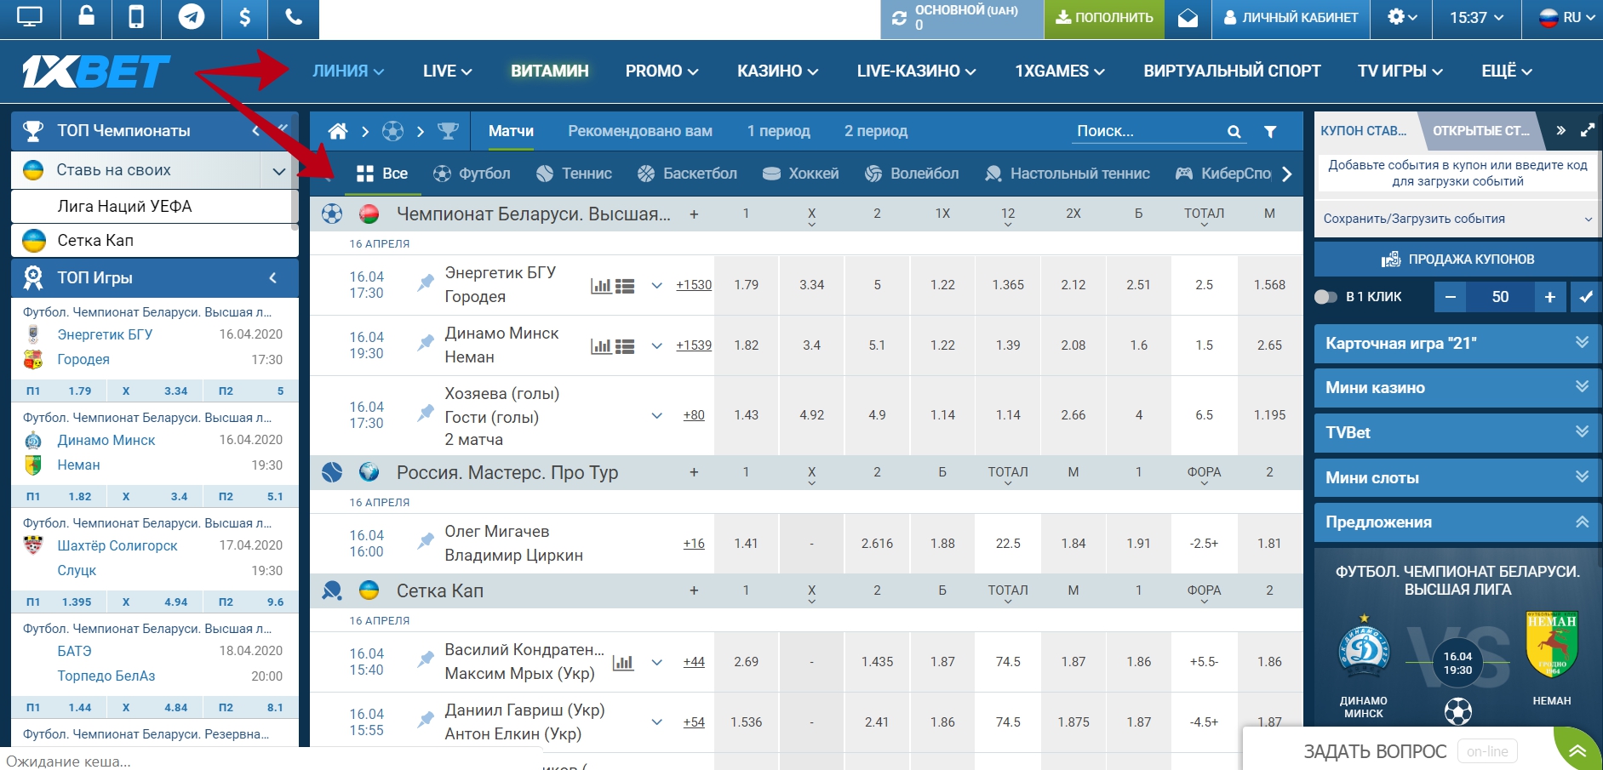
Task: Select the Хоккей sport filter
Action: [800, 174]
